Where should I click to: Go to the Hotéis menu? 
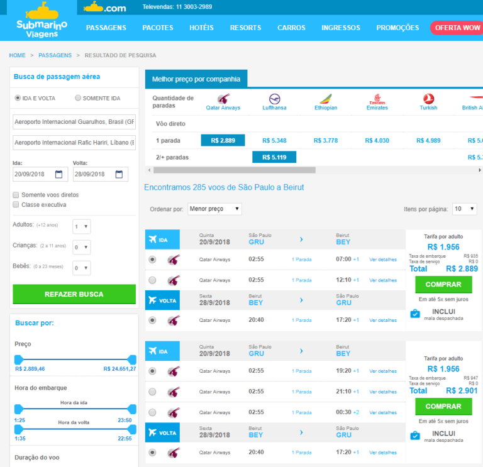(x=201, y=28)
